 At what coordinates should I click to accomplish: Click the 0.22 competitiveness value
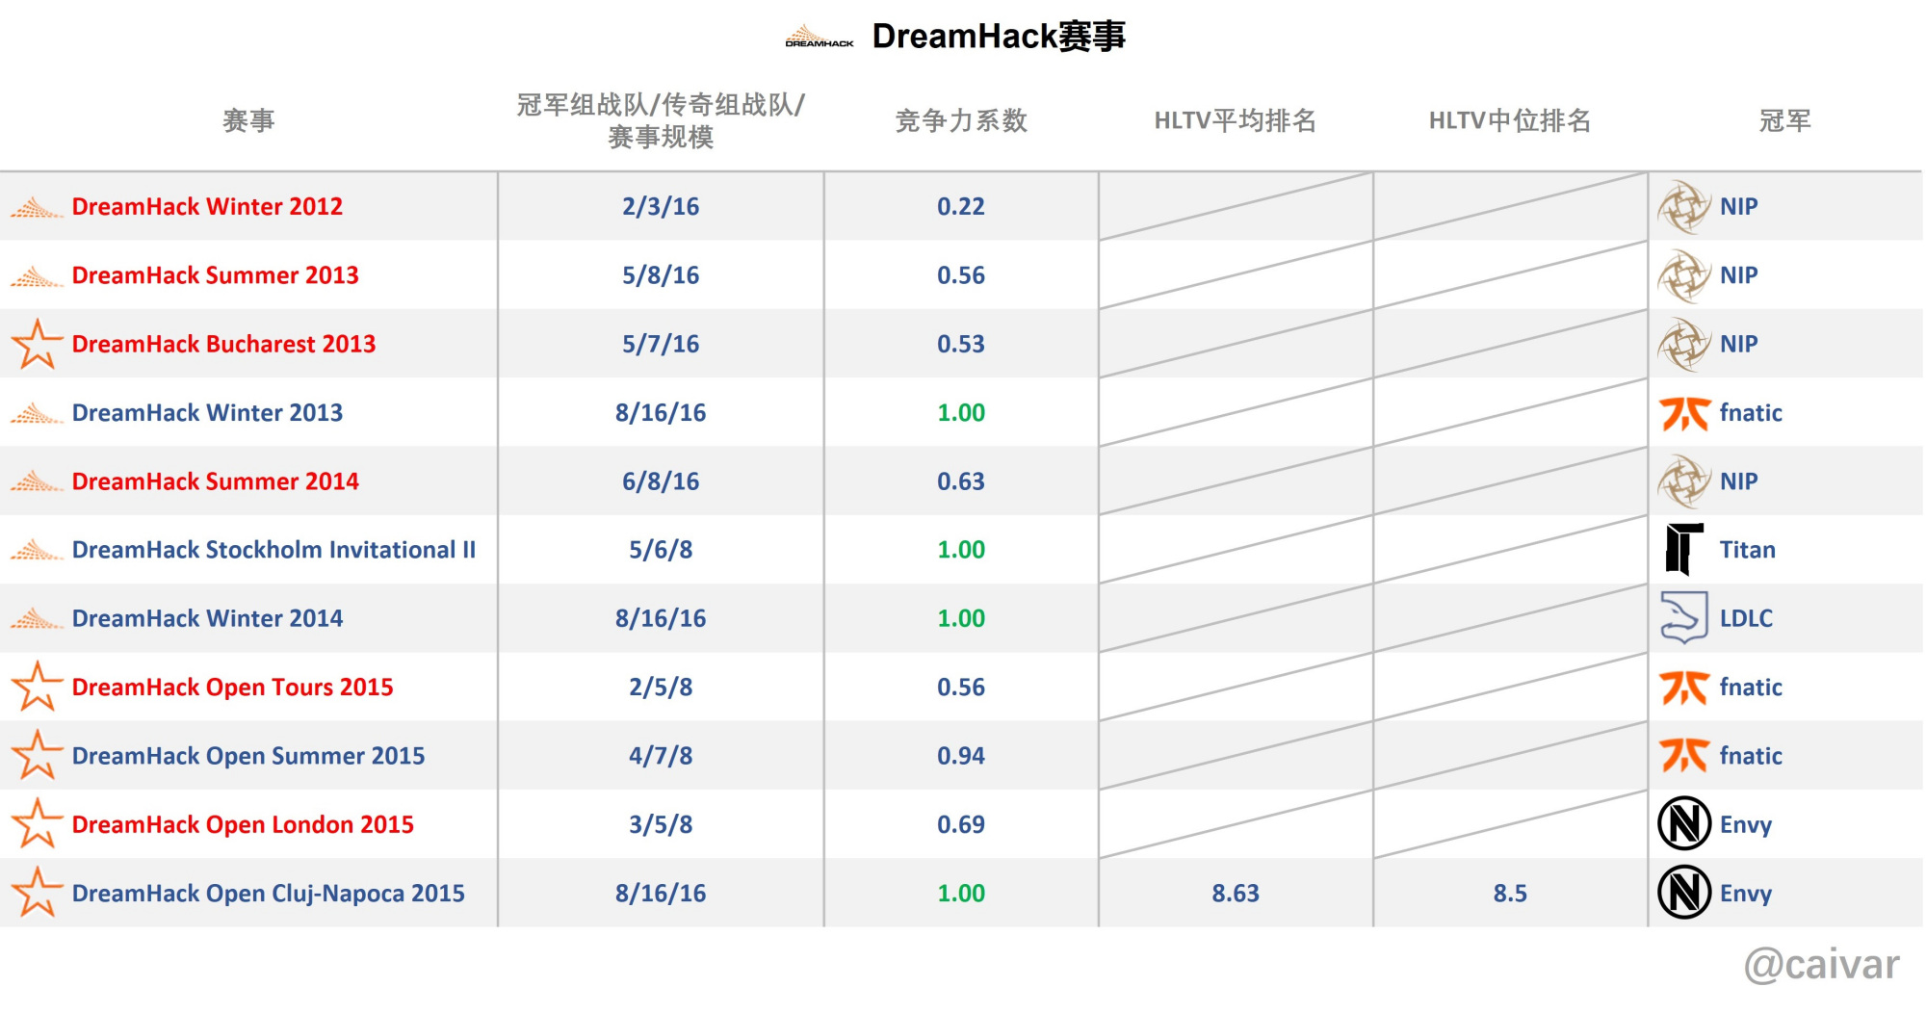tap(961, 206)
